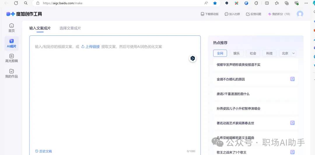The image size is (315, 155).
Task: Click 下载移动版 download mobile link
Action: [209, 14]
